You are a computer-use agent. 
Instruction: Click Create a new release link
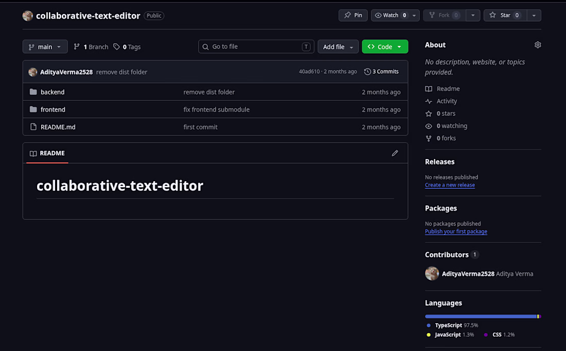(450, 185)
